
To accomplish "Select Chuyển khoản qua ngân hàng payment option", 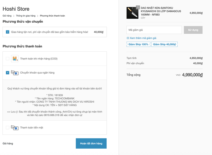I will coord(8,73).
